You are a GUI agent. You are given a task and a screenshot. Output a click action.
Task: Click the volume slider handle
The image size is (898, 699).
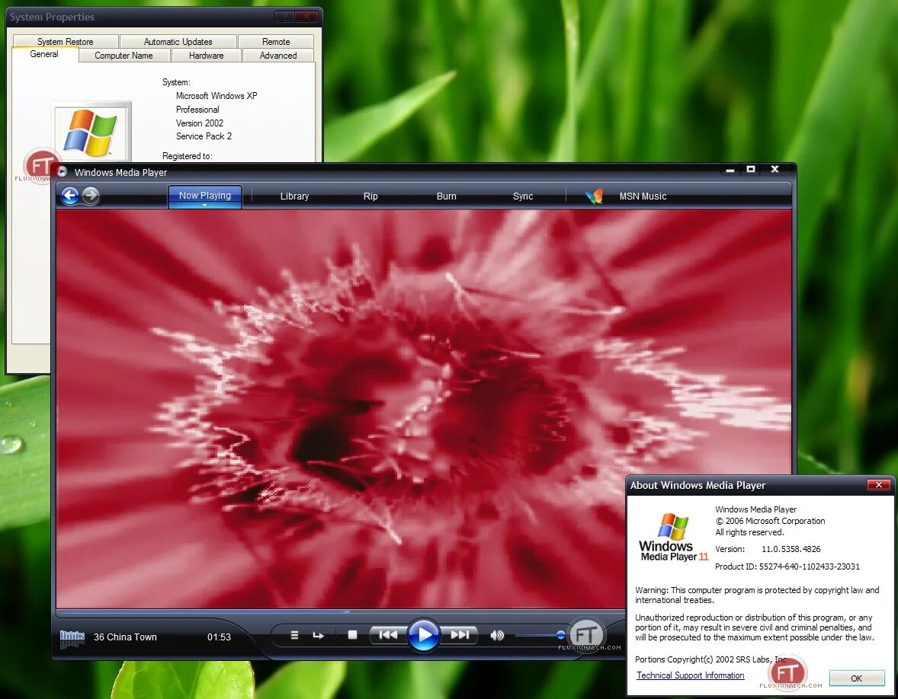(560, 635)
